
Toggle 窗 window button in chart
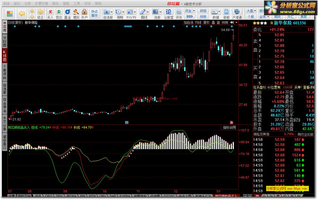click(x=218, y=22)
